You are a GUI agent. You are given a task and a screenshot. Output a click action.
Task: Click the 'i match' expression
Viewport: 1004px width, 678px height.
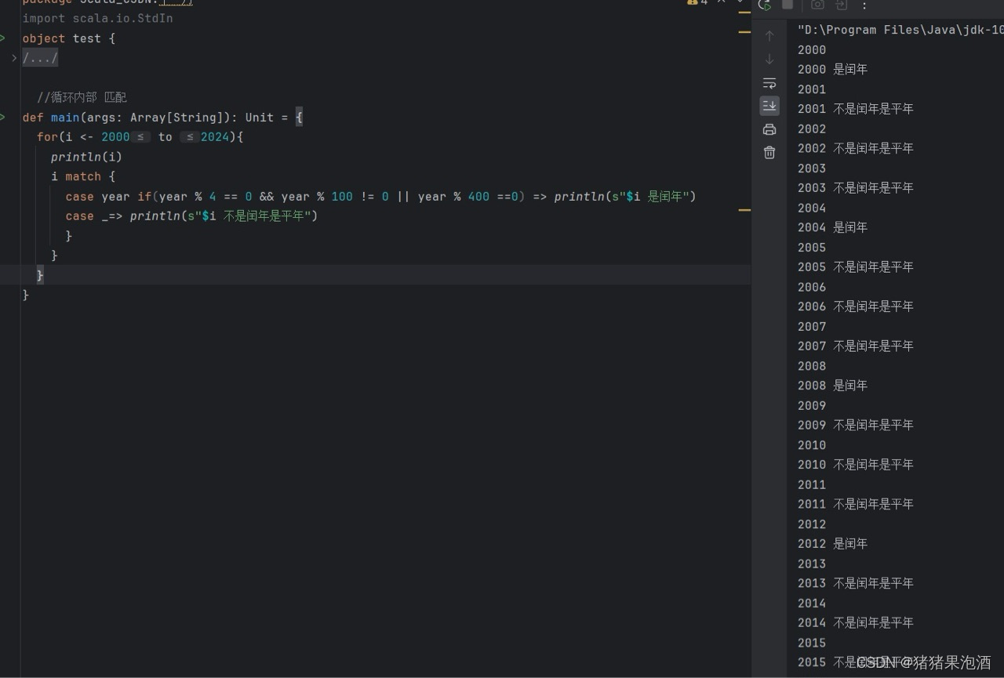(76, 176)
